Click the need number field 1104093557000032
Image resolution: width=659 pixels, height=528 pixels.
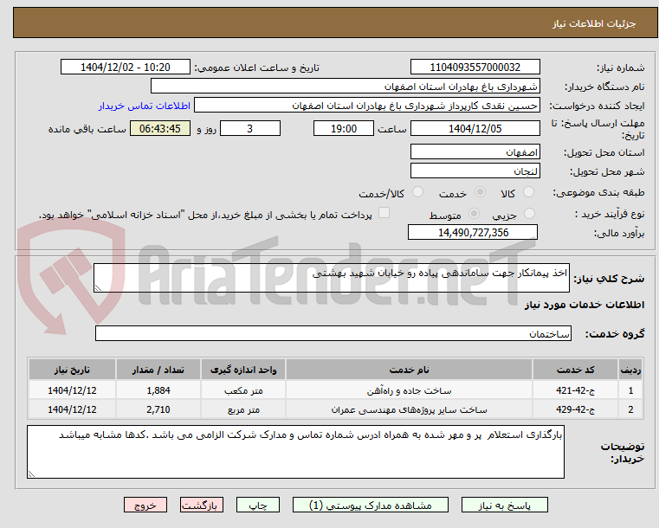pyautogui.click(x=475, y=68)
